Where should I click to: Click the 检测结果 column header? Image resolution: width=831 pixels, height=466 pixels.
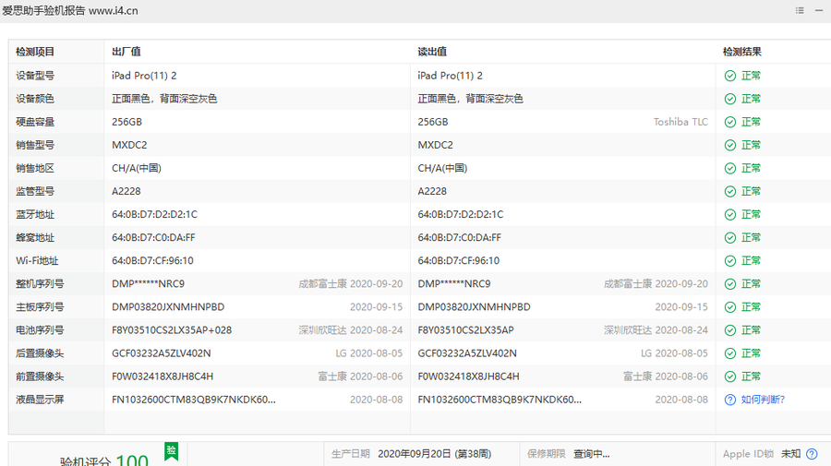pyautogui.click(x=742, y=52)
